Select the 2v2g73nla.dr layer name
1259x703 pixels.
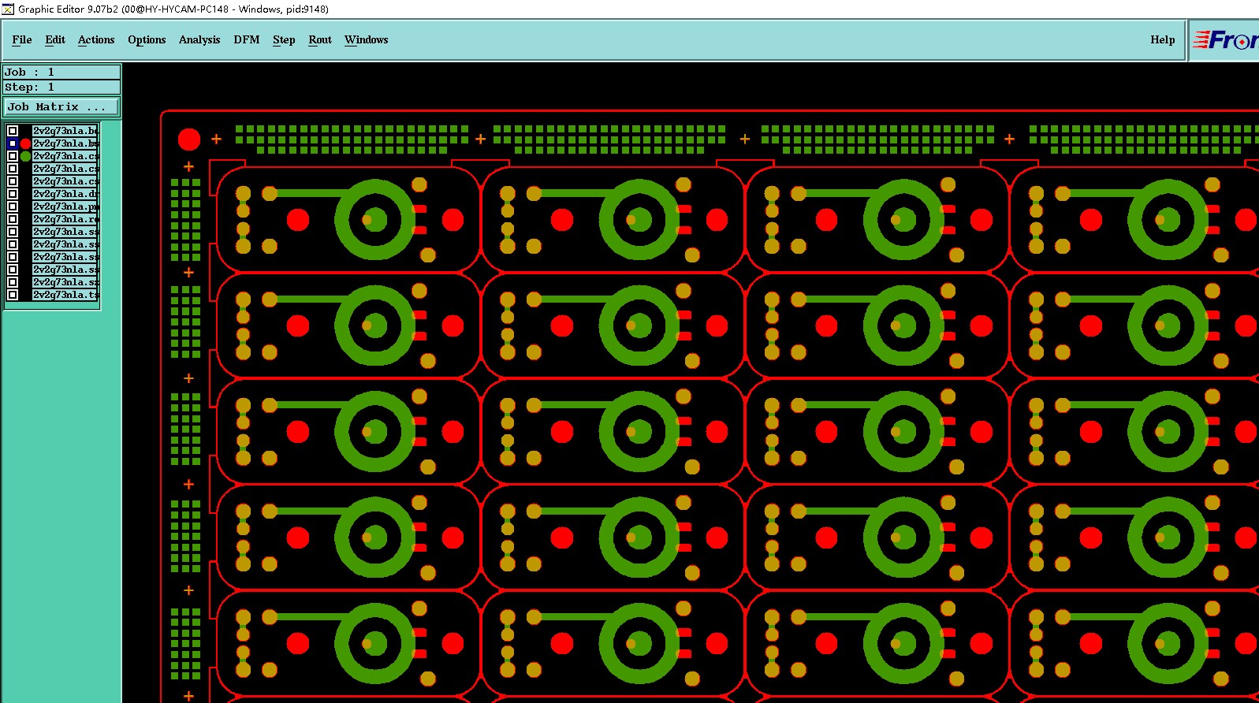coord(65,194)
